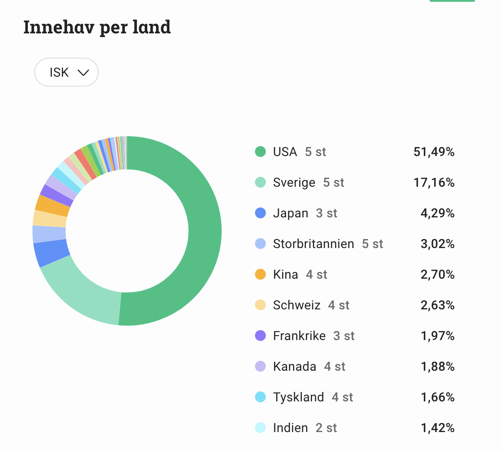Select the Indien legend label
The width and height of the screenshot is (501, 451).
(291, 428)
